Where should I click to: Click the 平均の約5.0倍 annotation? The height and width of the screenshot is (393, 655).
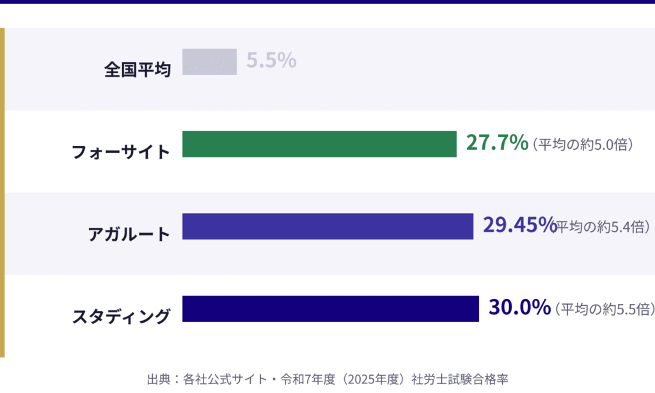coord(582,145)
